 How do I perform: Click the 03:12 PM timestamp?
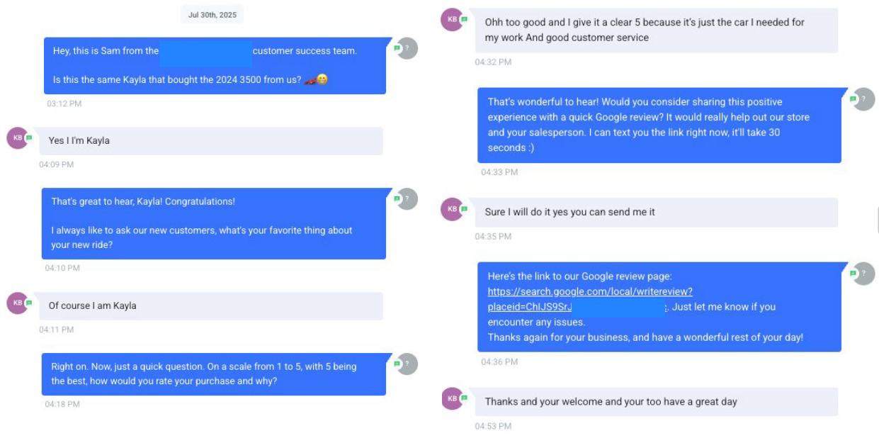[64, 103]
